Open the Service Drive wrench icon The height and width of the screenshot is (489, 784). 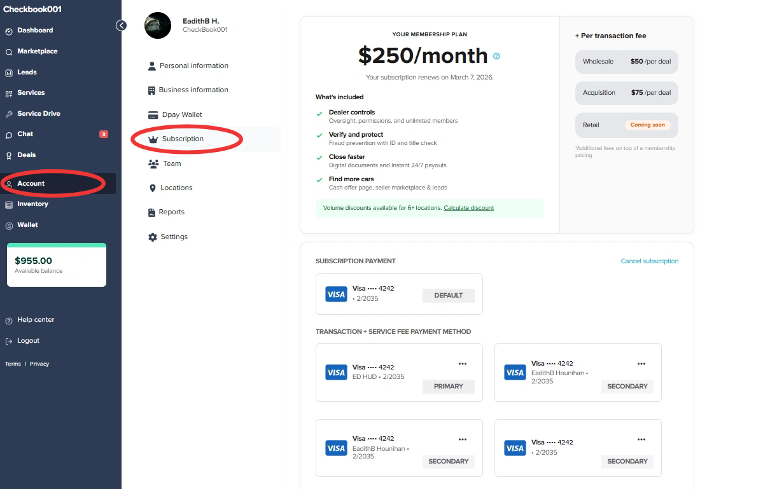coord(9,114)
